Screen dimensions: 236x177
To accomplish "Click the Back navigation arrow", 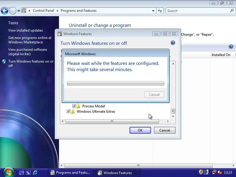I will point(4,11).
